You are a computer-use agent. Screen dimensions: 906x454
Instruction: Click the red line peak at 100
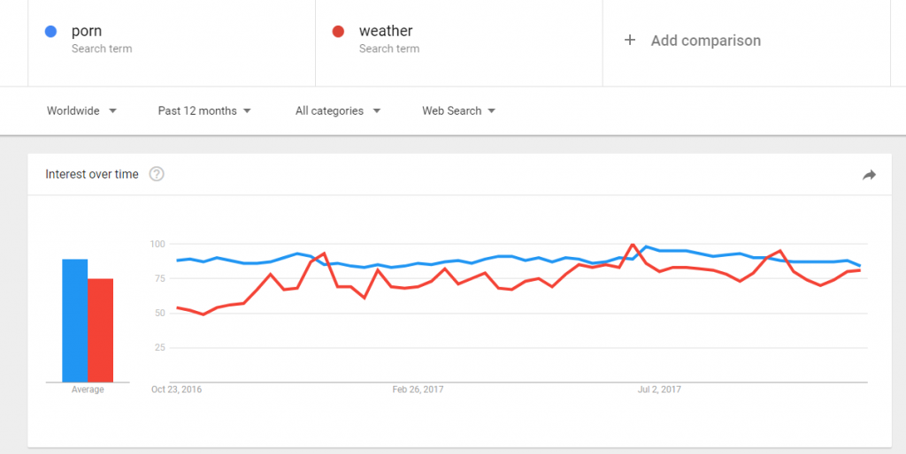coord(633,245)
